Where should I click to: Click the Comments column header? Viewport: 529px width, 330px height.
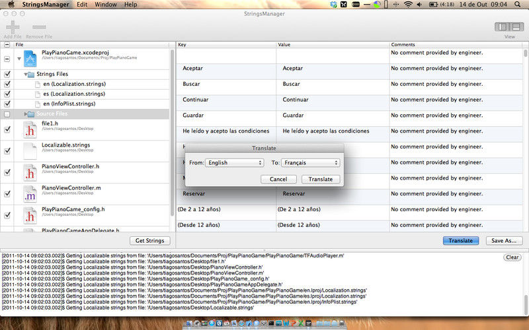point(456,44)
